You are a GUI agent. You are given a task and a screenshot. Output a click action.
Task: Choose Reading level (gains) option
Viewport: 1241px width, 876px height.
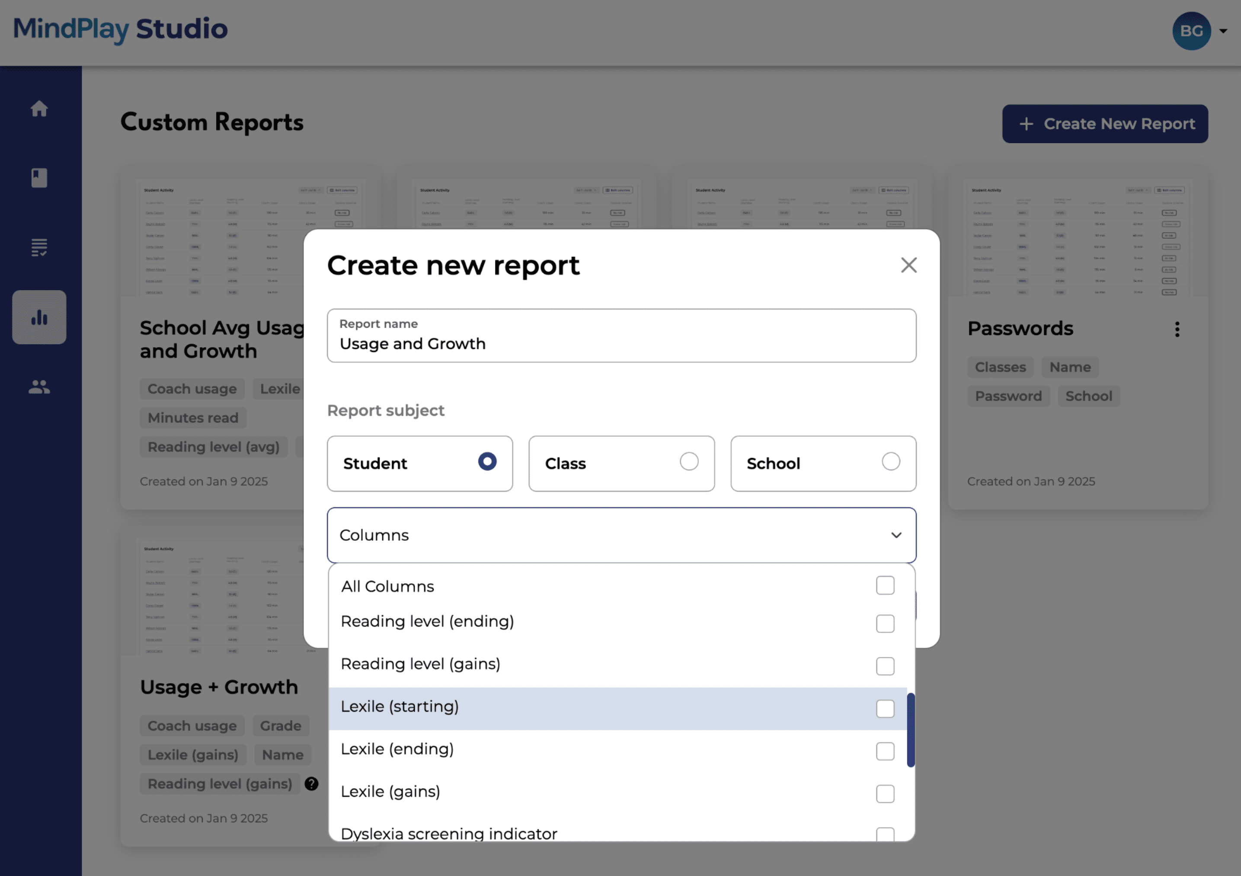tap(420, 664)
